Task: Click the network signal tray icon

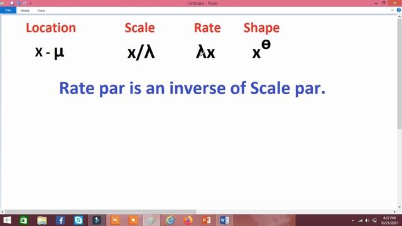Action: [x=360, y=220]
